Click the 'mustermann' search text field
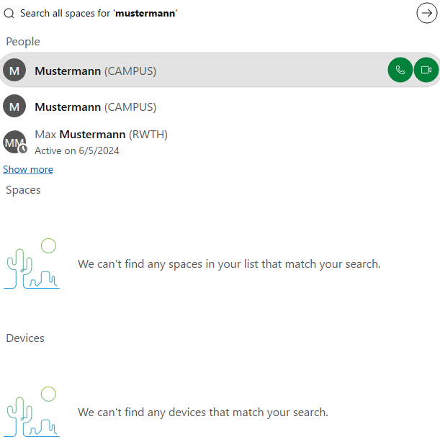 (x=216, y=13)
